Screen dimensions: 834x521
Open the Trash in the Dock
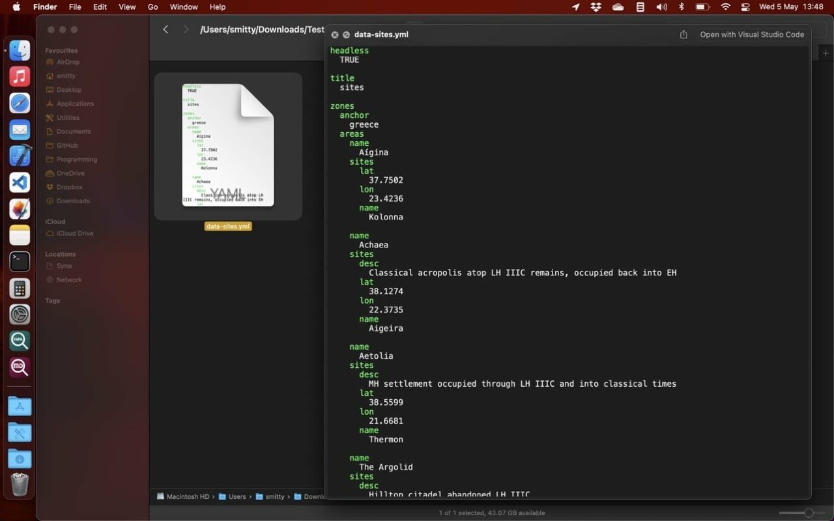20,485
